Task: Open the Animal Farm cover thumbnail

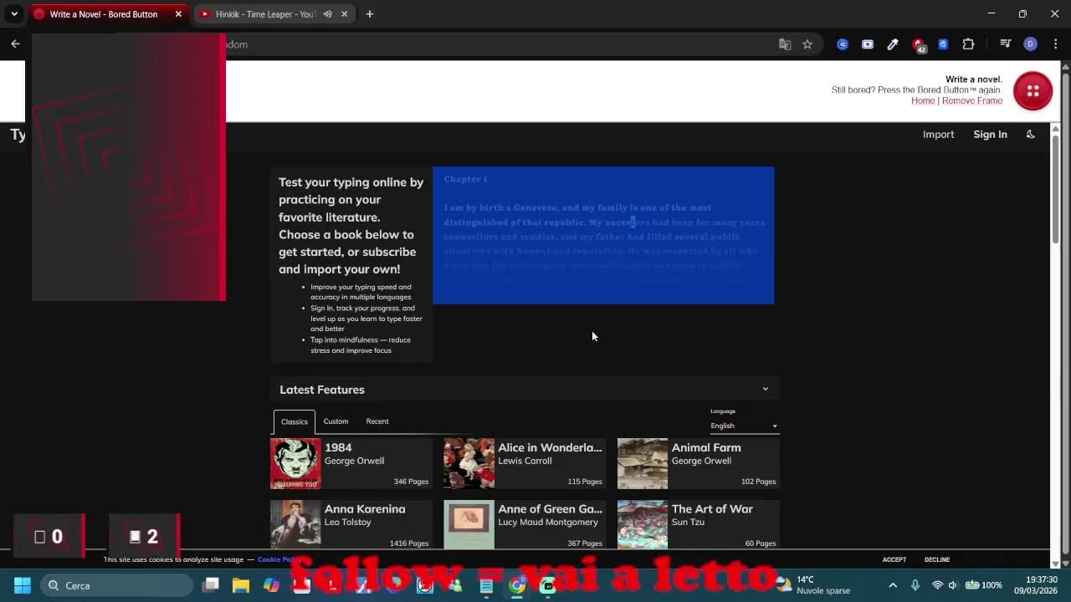Action: [x=643, y=463]
